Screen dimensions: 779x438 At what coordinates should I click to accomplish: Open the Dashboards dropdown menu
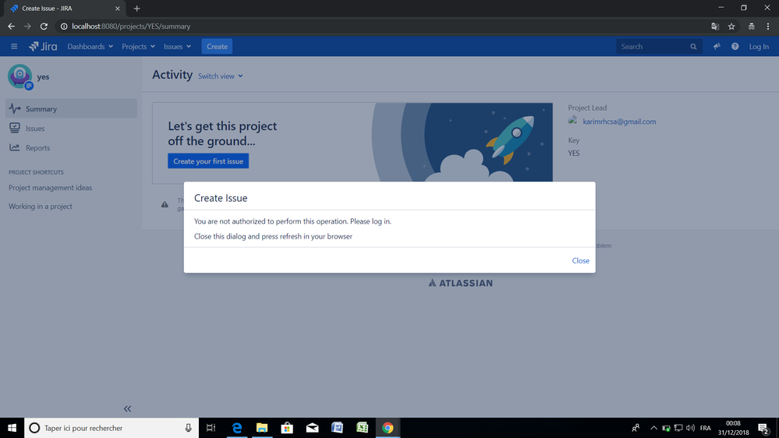90,46
